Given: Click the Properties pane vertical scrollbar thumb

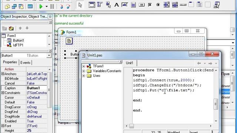Looking at the screenshot, I should (49, 90).
